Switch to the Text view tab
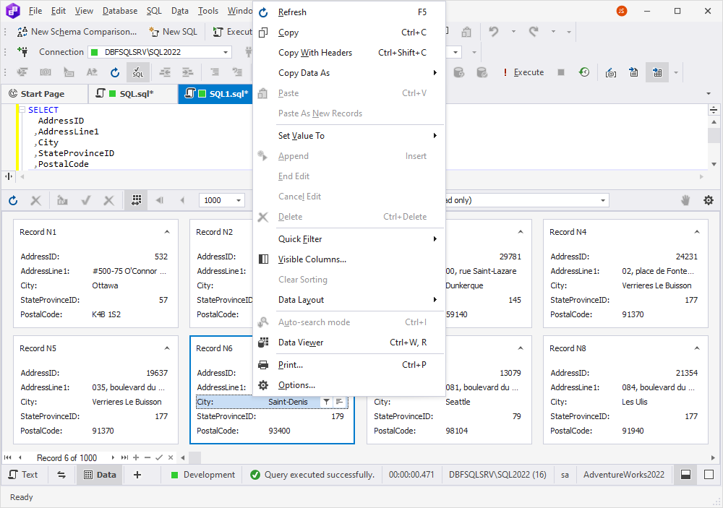Screen dimensions: 723x508 click(24, 474)
